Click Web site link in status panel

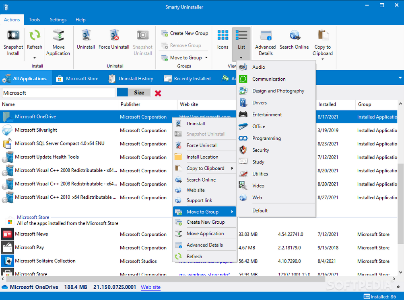click(151, 287)
